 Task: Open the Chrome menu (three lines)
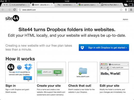pos(131,10)
